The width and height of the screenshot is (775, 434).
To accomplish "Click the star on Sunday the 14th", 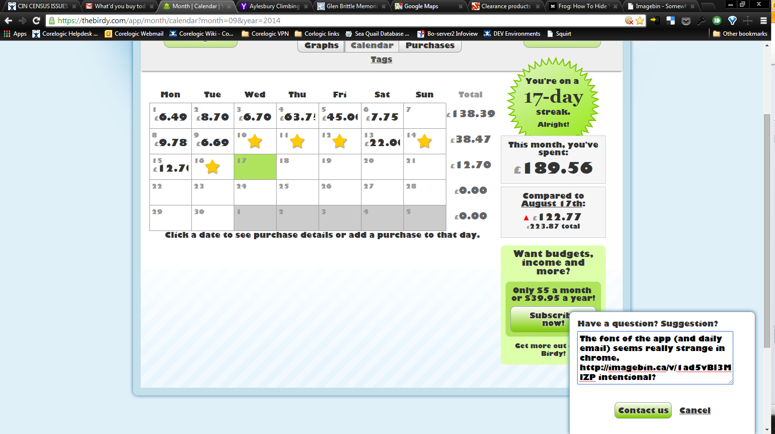I will (425, 142).
